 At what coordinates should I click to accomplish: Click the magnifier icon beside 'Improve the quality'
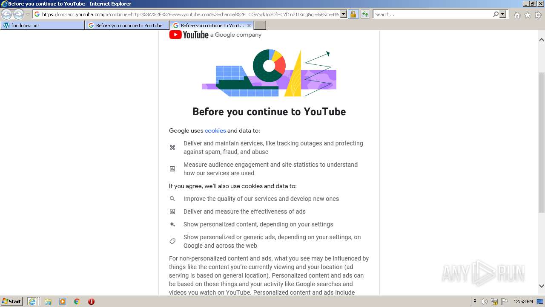172,199
